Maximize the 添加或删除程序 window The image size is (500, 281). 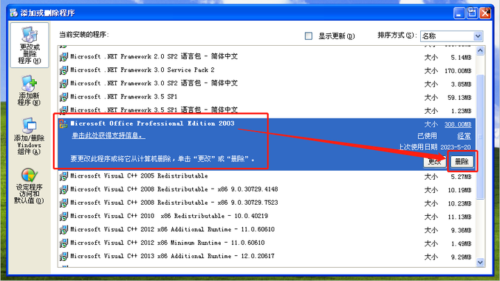click(x=472, y=13)
